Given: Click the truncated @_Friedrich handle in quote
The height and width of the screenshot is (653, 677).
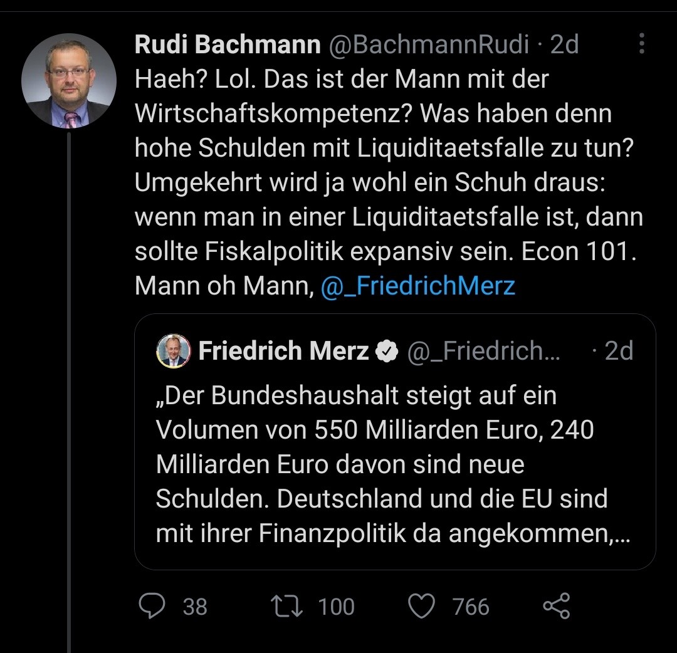Looking at the screenshot, I should pyautogui.click(x=483, y=351).
